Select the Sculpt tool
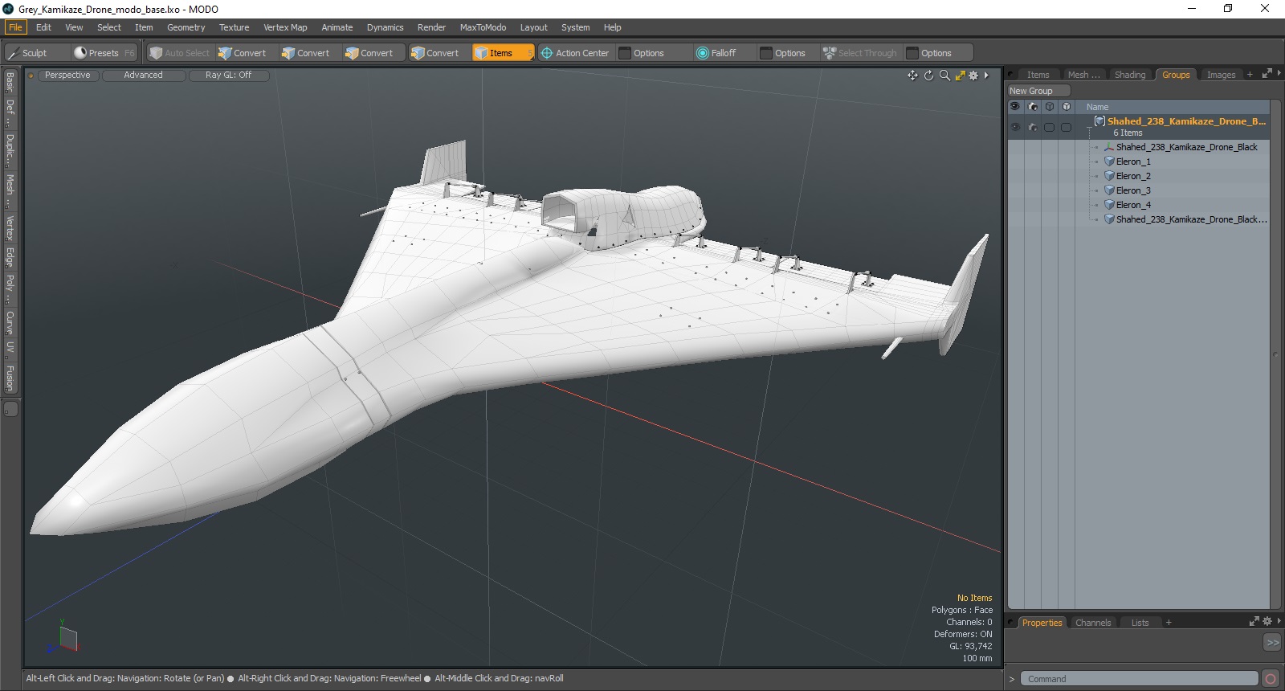The image size is (1285, 691). coord(36,53)
